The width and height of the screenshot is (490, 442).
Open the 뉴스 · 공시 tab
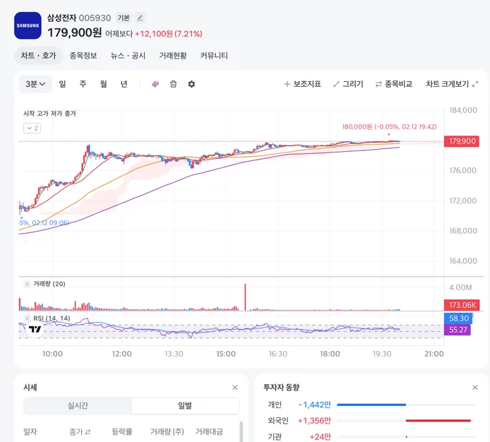click(x=128, y=56)
